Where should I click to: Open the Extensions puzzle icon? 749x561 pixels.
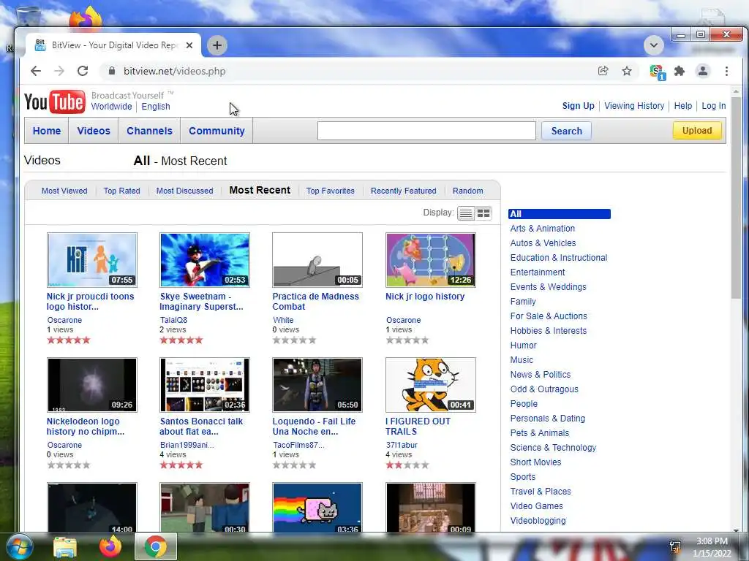[680, 71]
